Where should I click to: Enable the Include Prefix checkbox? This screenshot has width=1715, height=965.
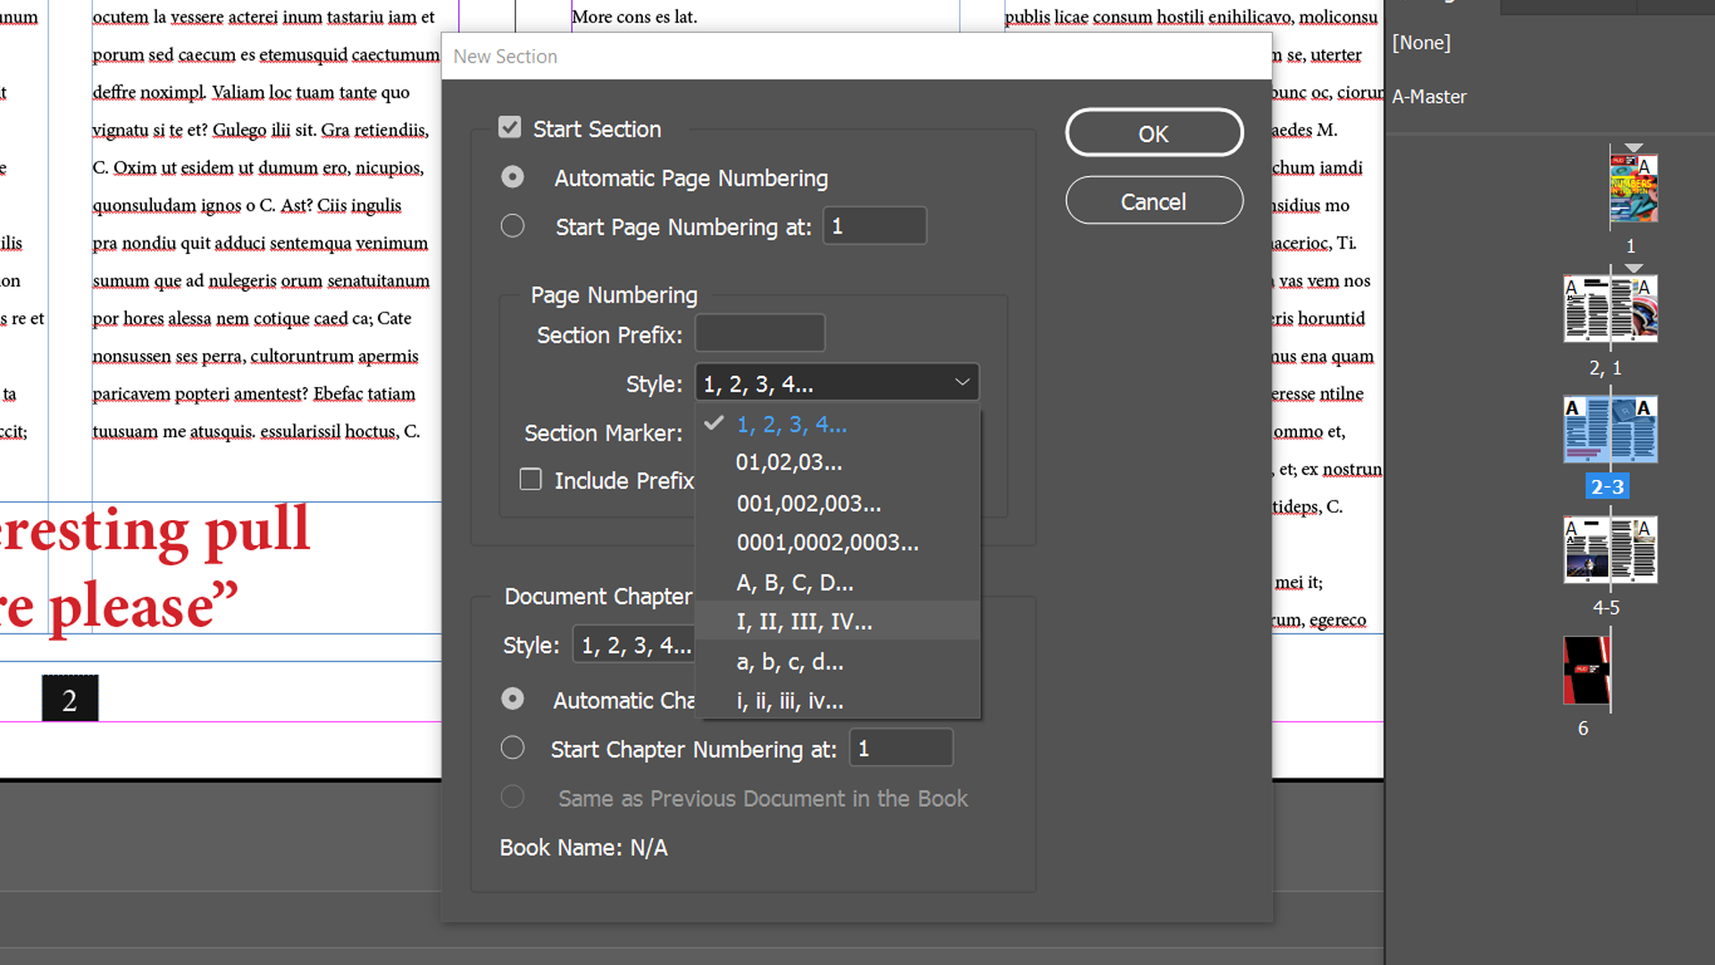pos(531,479)
